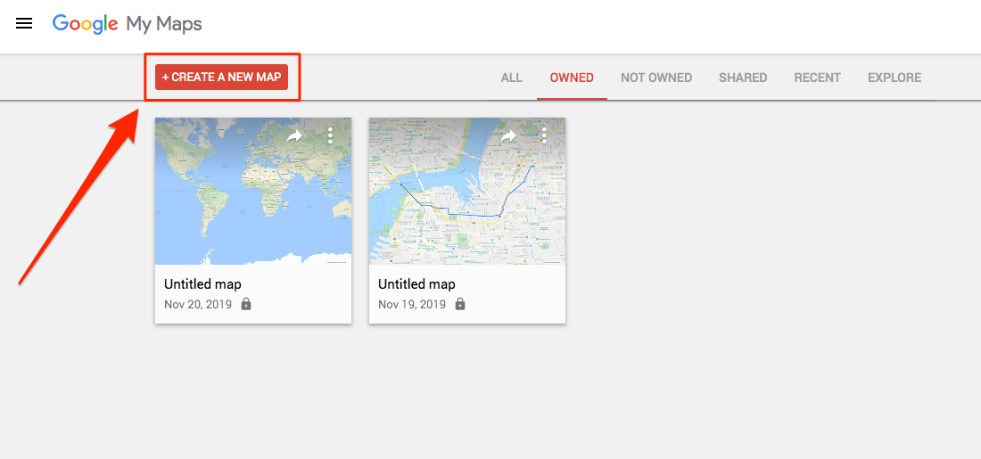981x459 pixels.
Task: Show the Recent maps tab
Action: tap(817, 78)
